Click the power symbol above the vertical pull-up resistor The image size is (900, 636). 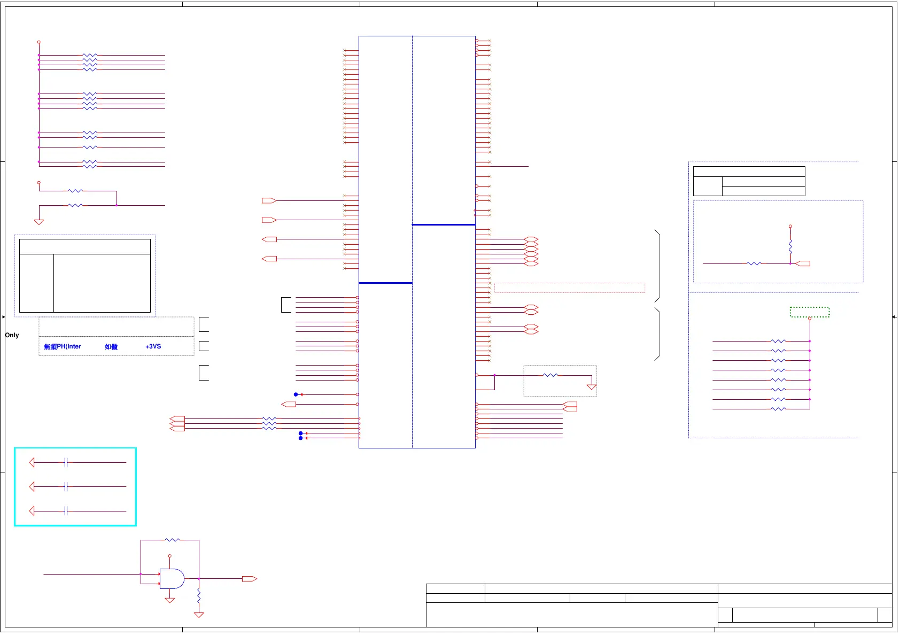click(x=790, y=226)
